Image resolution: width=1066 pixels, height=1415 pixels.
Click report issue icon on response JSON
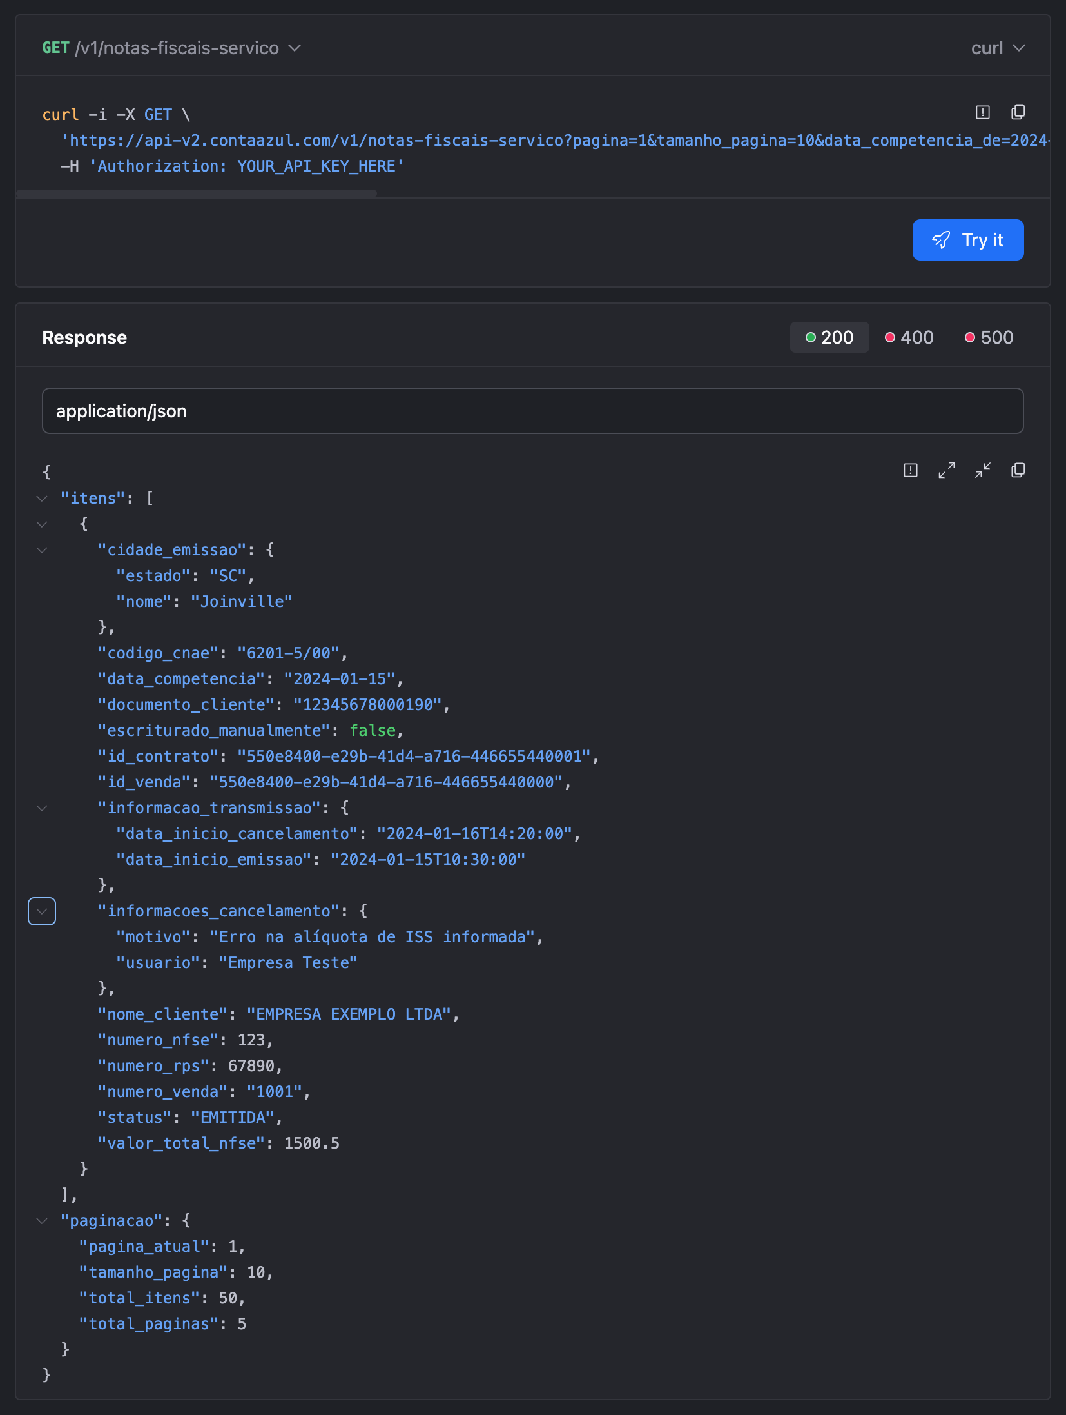point(910,470)
